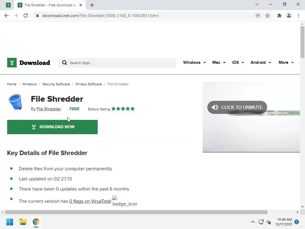The image size is (305, 229).
Task: Click the blue File Shredder bin icon
Action: (15, 102)
